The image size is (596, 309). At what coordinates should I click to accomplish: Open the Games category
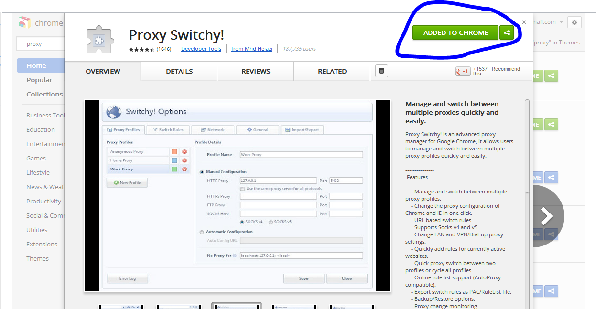[36, 158]
